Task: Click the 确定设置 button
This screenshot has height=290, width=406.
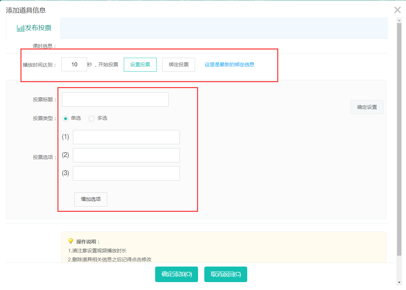Action: tap(367, 107)
